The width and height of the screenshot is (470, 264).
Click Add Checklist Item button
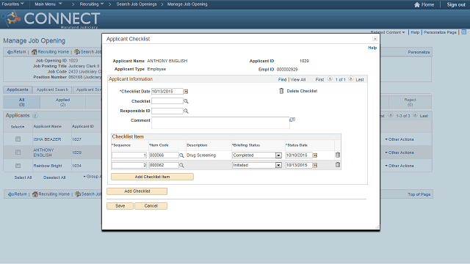pos(152,177)
